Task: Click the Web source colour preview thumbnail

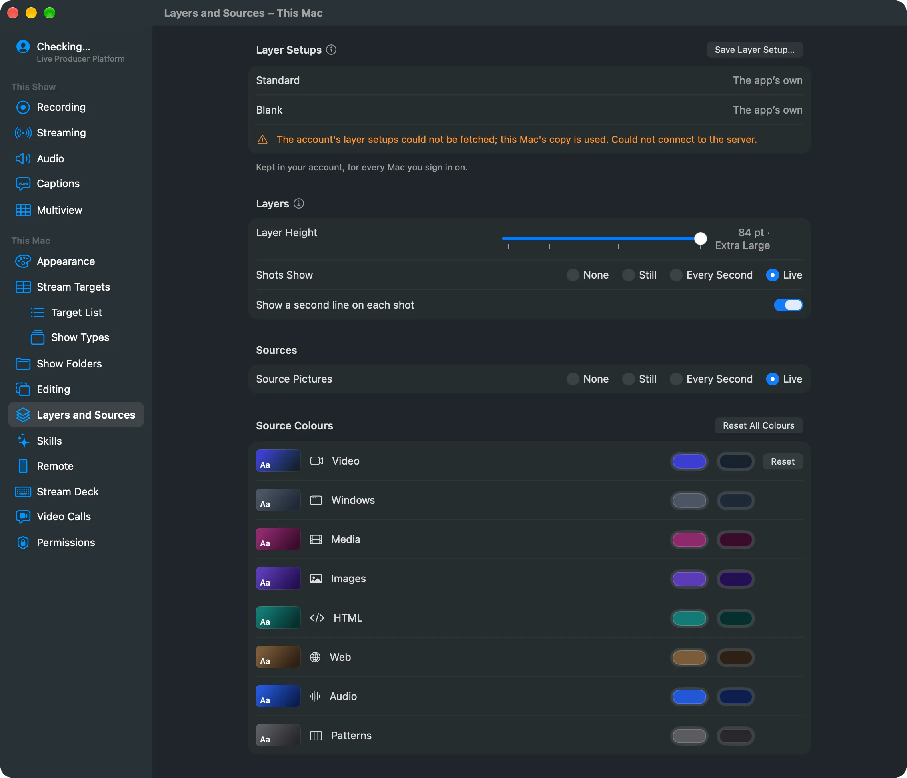Action: coord(278,657)
